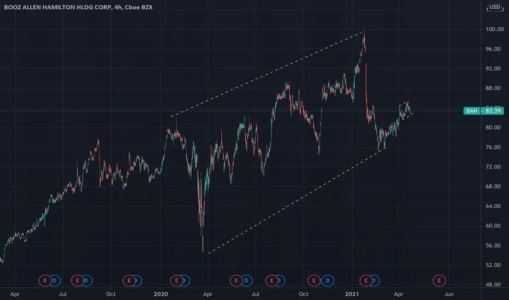Click the 2020 label on time axis

(161, 294)
